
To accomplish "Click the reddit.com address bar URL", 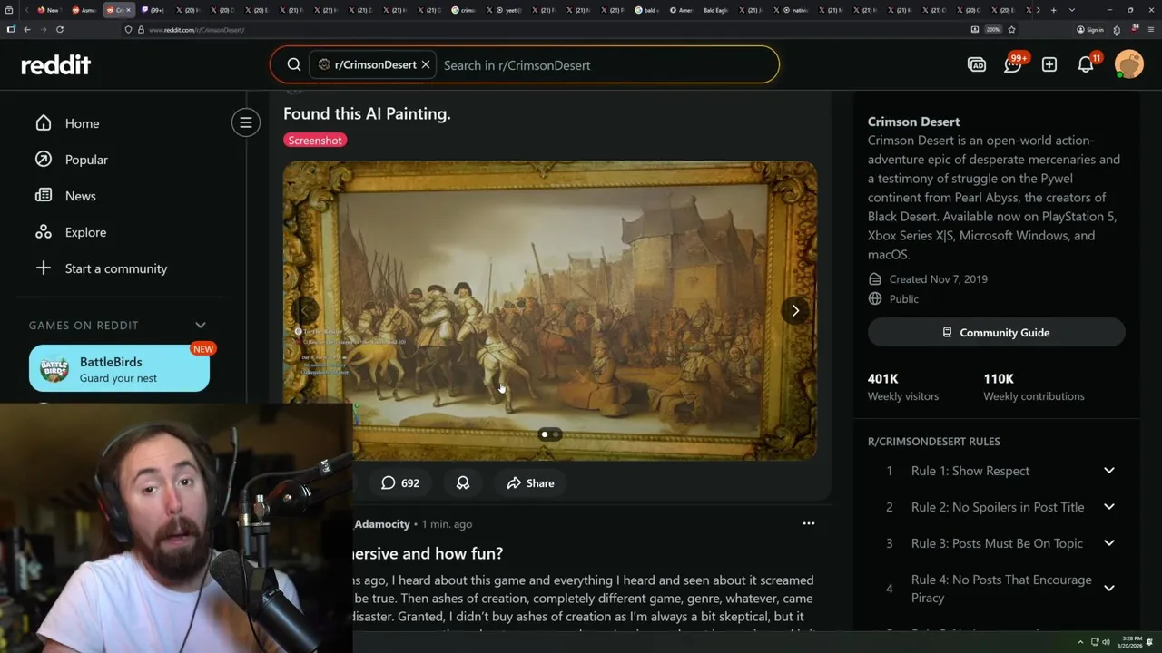I will (x=196, y=30).
